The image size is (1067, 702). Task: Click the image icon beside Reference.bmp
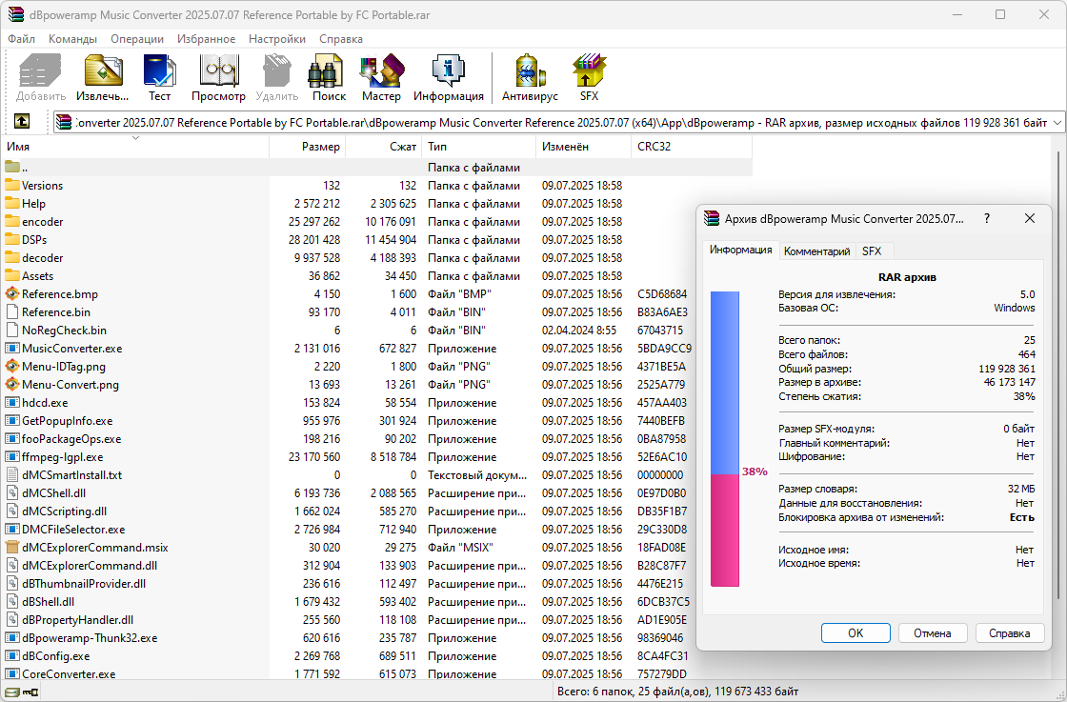point(12,294)
